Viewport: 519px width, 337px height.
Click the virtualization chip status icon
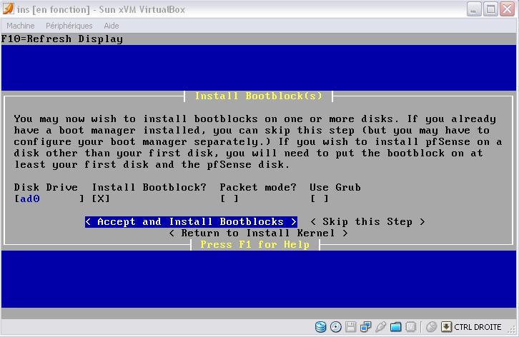[410, 327]
